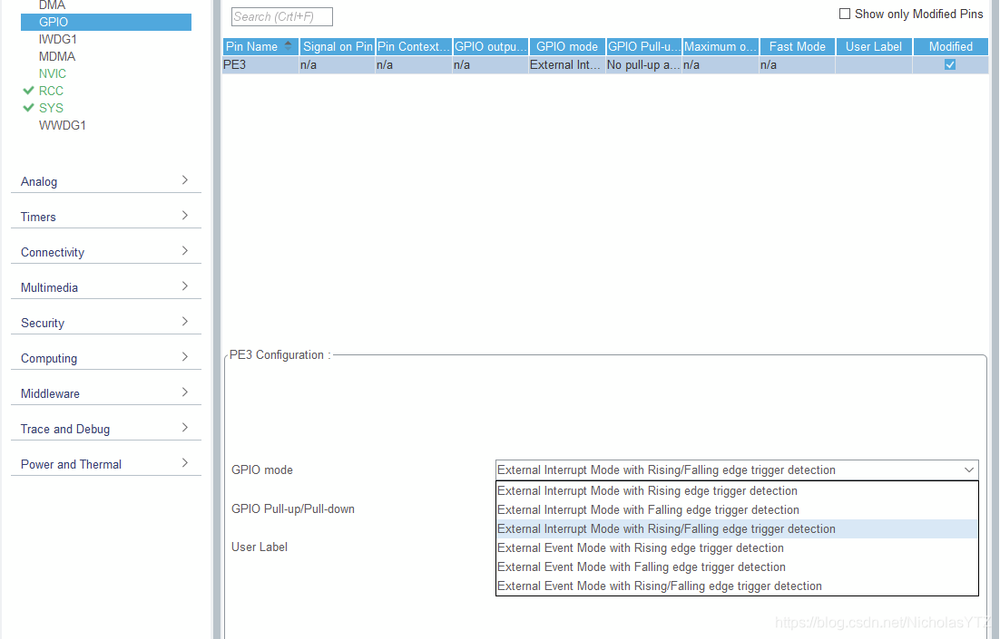Expand the Connectivity category

106,252
